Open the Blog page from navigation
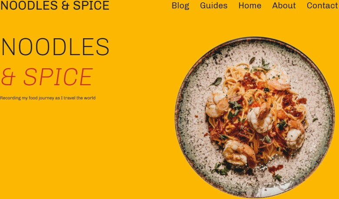Screen dimensions: 339x199 click(x=180, y=5)
